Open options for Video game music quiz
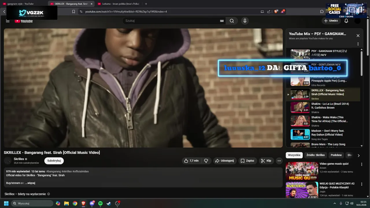This screenshot has height=208, width=370. pyautogui.click(x=361, y=164)
